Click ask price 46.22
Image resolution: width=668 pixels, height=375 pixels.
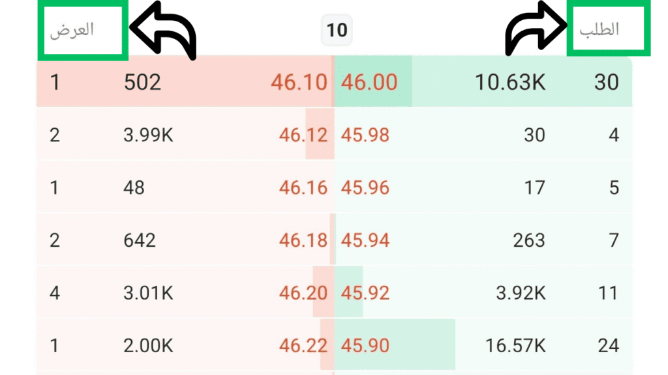point(303,346)
